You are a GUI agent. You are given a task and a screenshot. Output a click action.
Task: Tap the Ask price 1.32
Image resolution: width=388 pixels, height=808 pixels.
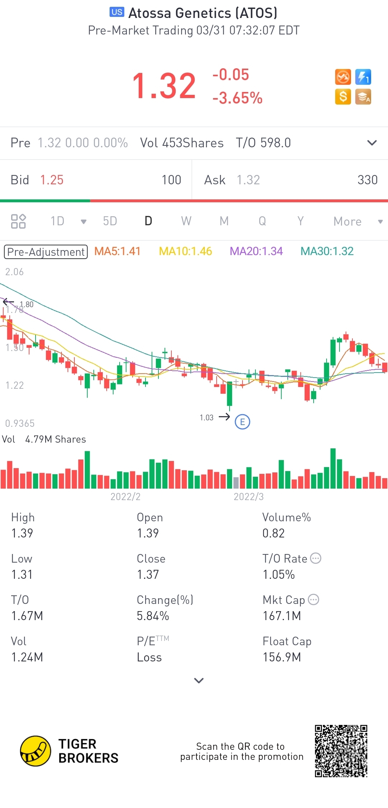(248, 180)
